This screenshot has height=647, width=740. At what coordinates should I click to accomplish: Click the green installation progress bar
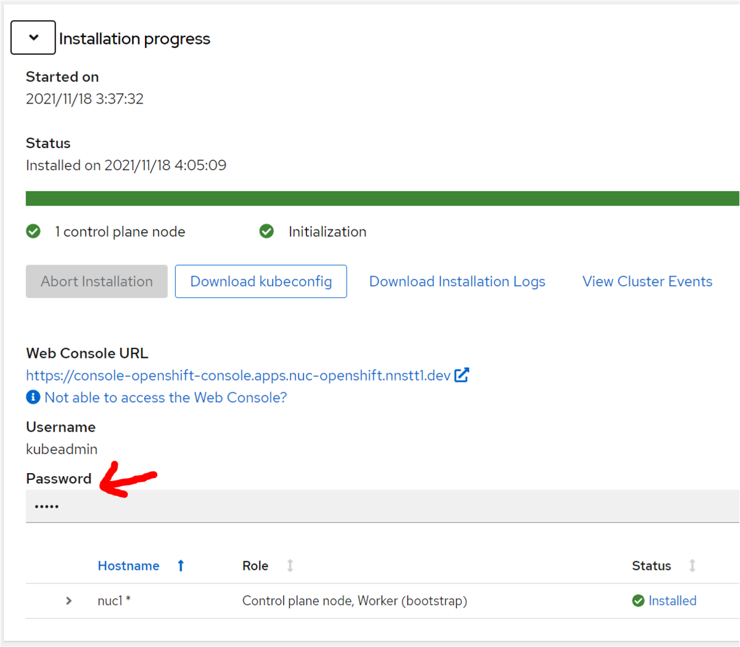pos(382,199)
